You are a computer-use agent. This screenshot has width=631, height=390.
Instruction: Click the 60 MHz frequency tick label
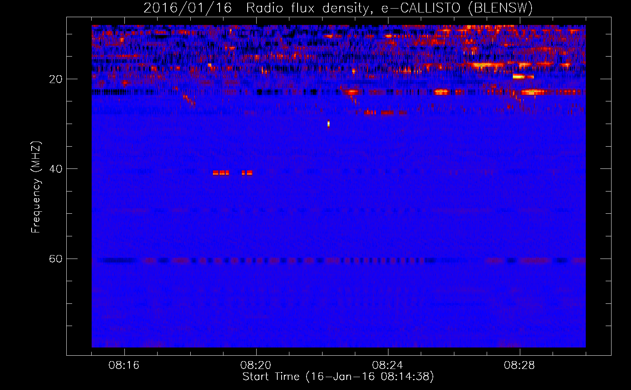[x=56, y=259]
